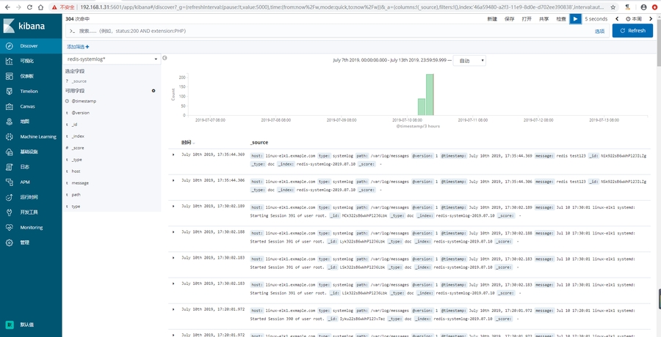The height and width of the screenshot is (337, 661).
Task: Open the Timelion app from the sidebar
Action: tap(29, 91)
